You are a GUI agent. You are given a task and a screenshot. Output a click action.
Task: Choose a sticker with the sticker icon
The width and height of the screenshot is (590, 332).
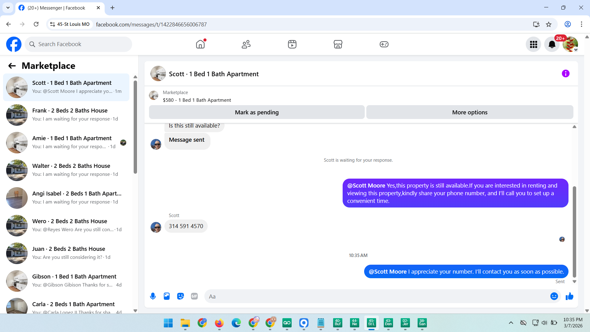click(x=180, y=296)
